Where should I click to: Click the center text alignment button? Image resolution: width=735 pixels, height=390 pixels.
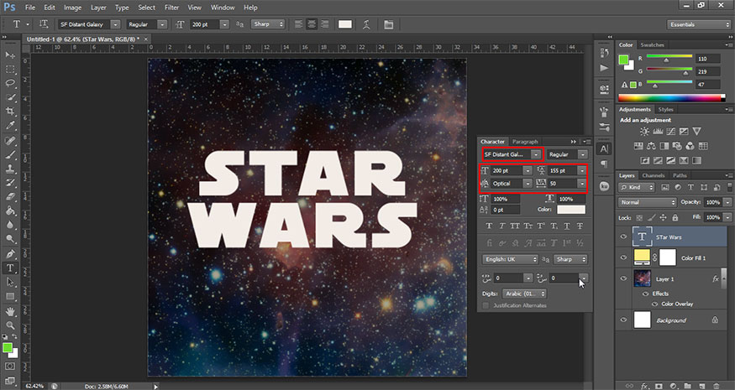point(312,24)
